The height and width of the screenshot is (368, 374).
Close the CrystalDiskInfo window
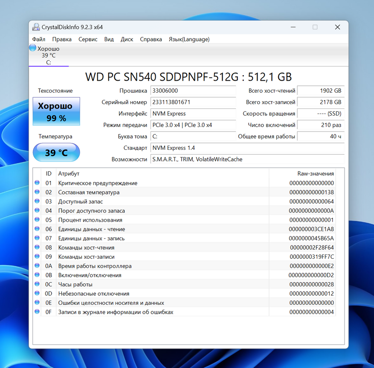point(337,27)
